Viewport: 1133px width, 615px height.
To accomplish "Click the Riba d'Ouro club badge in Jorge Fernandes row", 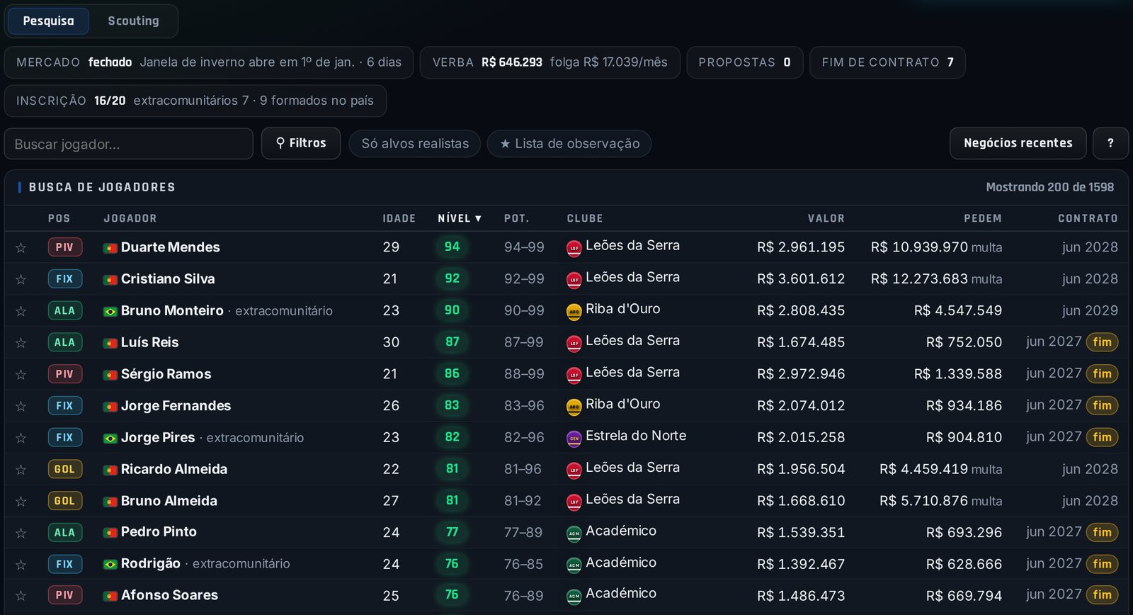I will (574, 406).
